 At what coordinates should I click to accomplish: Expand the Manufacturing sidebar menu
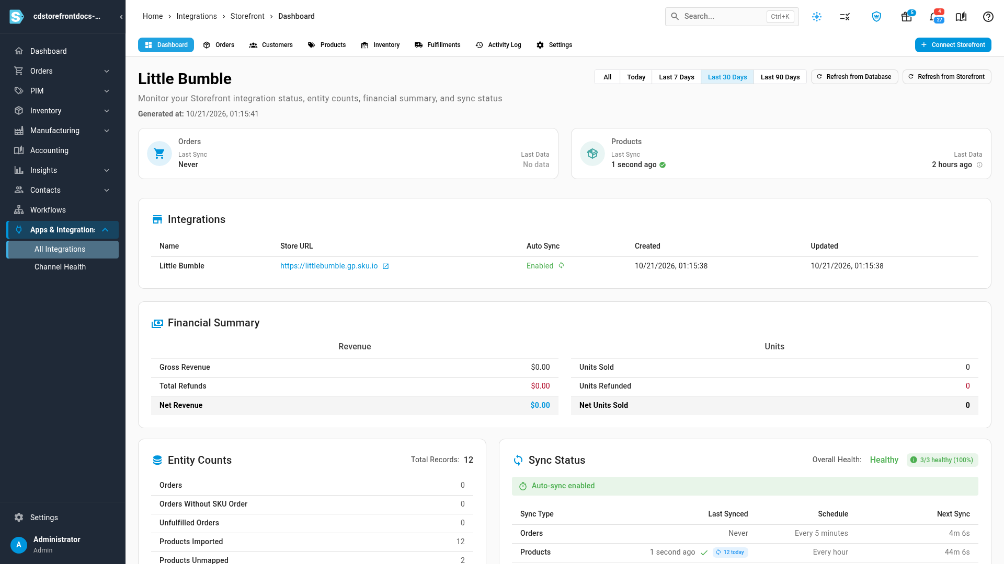click(63, 131)
